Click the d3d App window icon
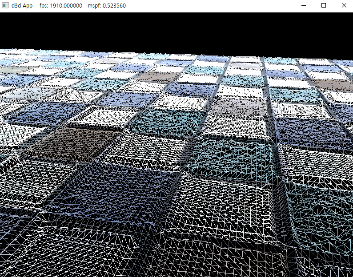This screenshot has height=277, width=353. click(x=5, y=5)
